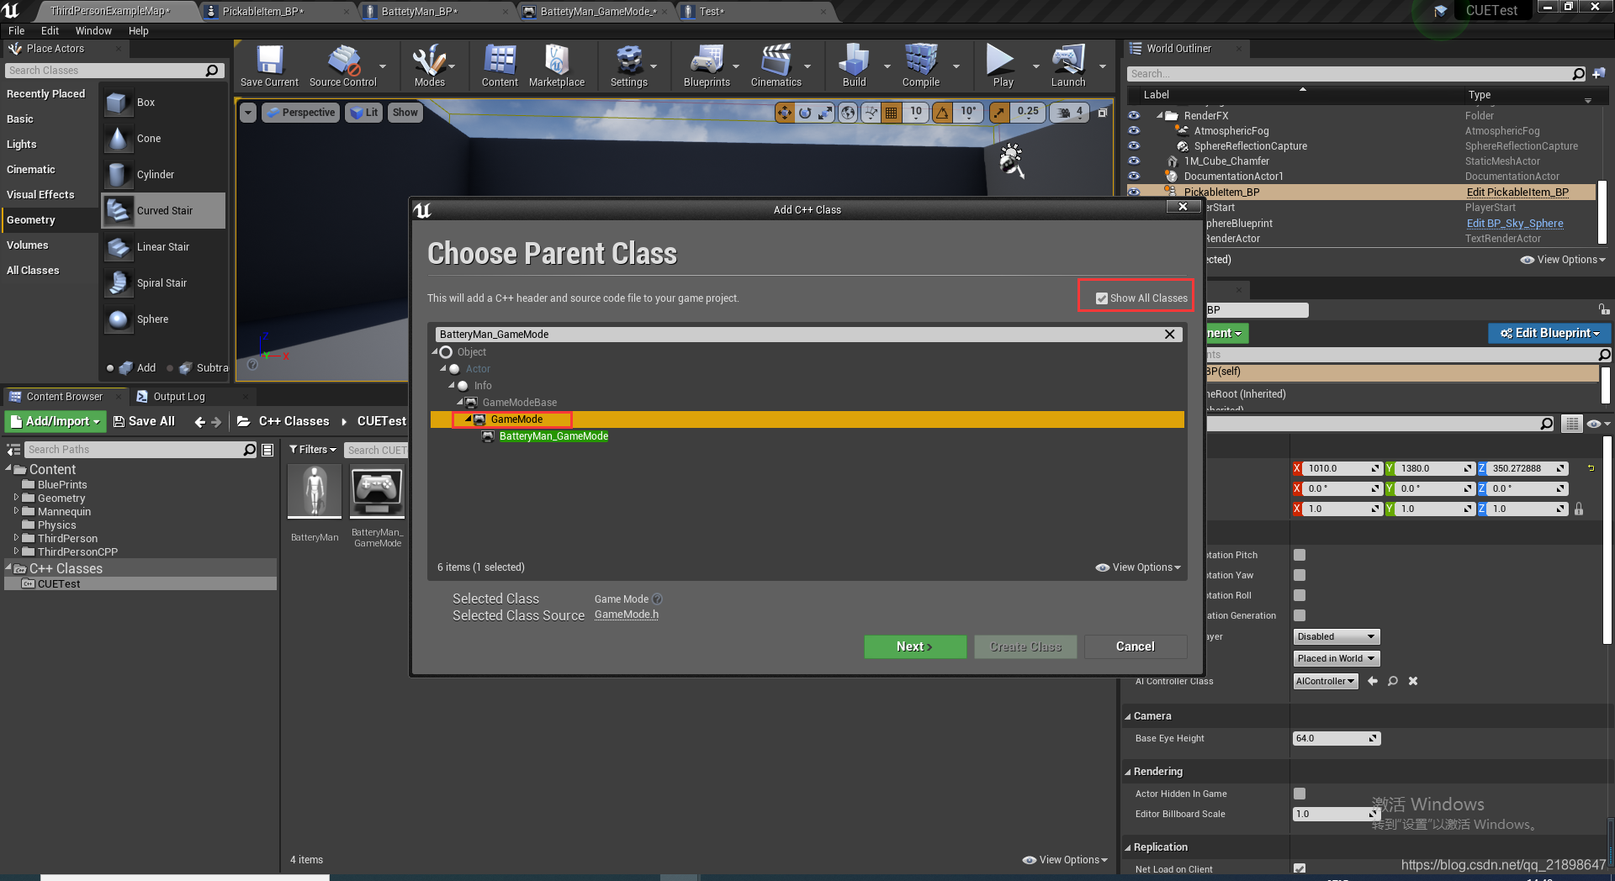Toggle the Show All Classes checkbox
Image resolution: width=1615 pixels, height=881 pixels.
pos(1101,298)
